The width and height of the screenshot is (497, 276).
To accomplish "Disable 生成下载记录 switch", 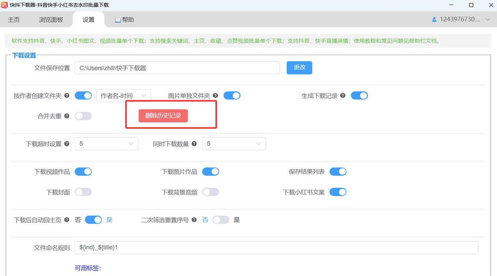I will coord(359,96).
